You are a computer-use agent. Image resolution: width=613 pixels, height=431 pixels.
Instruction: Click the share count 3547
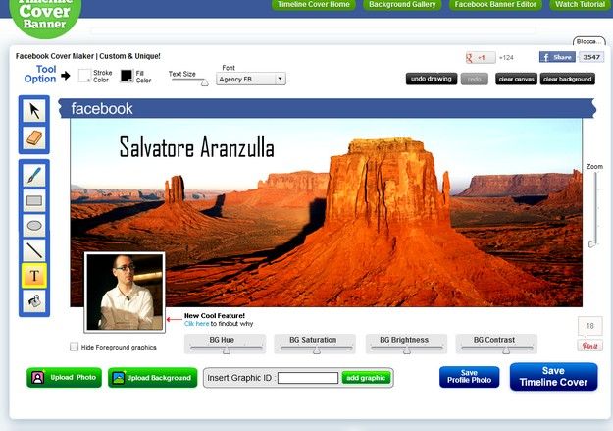(591, 57)
